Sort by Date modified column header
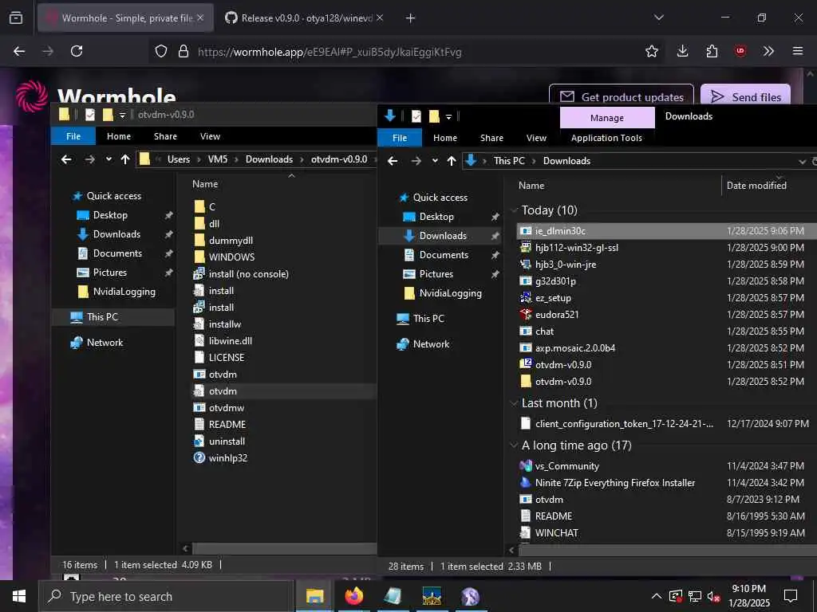 756,185
